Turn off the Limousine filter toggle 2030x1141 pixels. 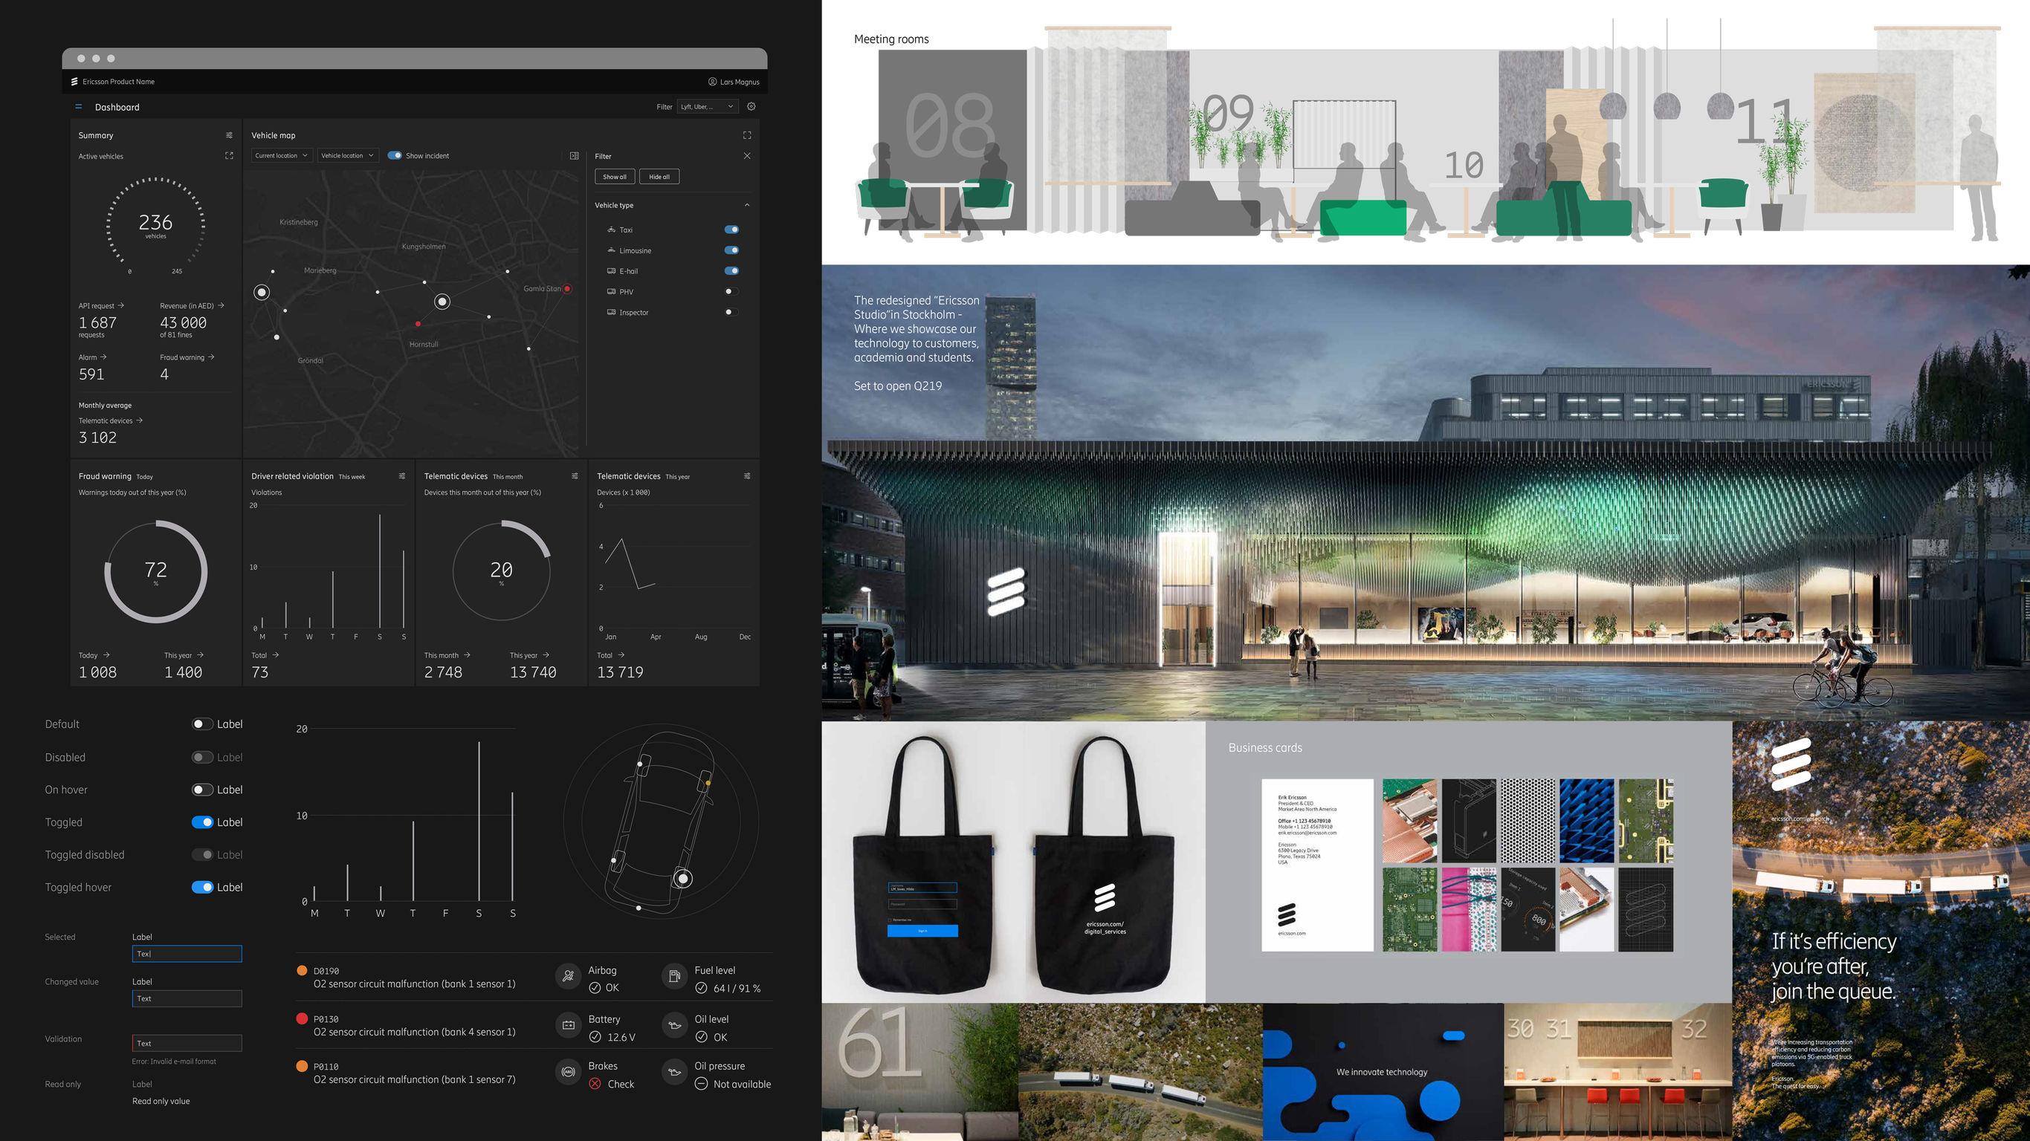point(731,250)
